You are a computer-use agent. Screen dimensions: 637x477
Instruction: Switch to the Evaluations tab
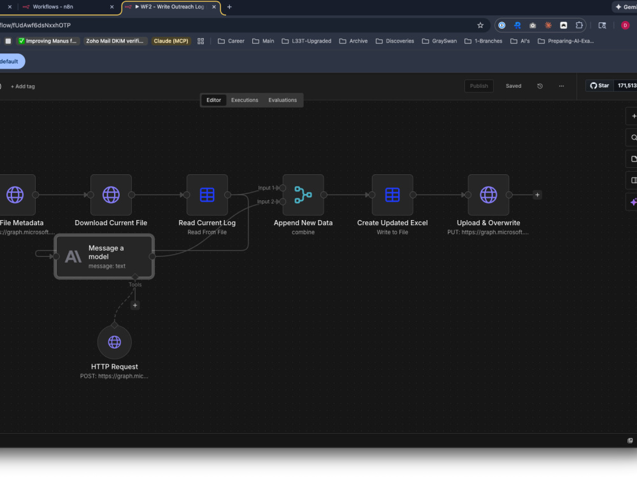pos(282,100)
